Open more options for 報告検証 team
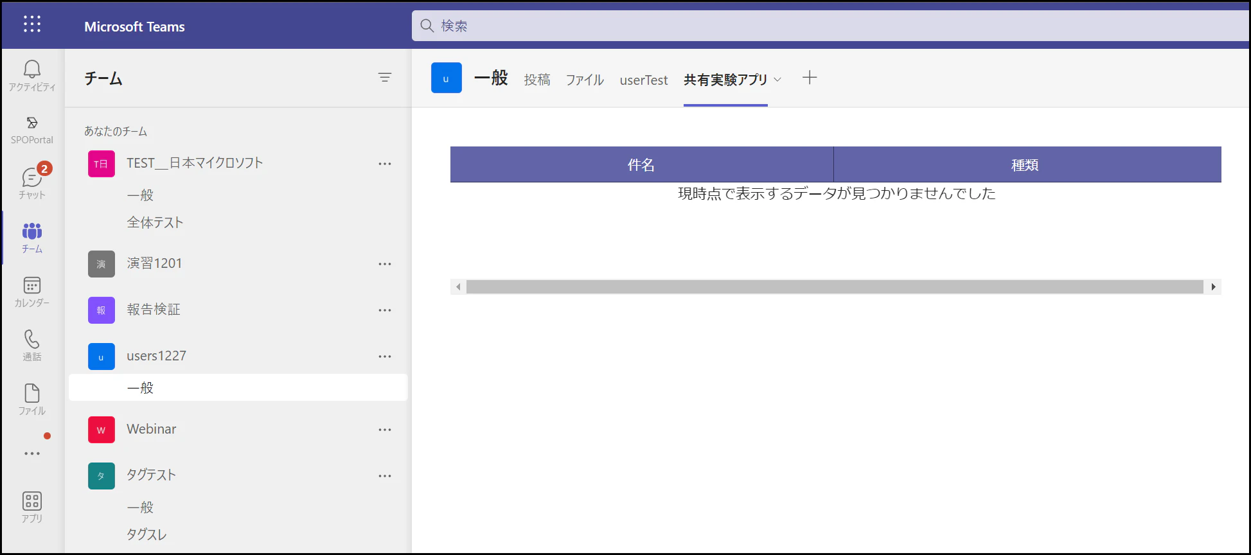1251x555 pixels. click(x=385, y=310)
